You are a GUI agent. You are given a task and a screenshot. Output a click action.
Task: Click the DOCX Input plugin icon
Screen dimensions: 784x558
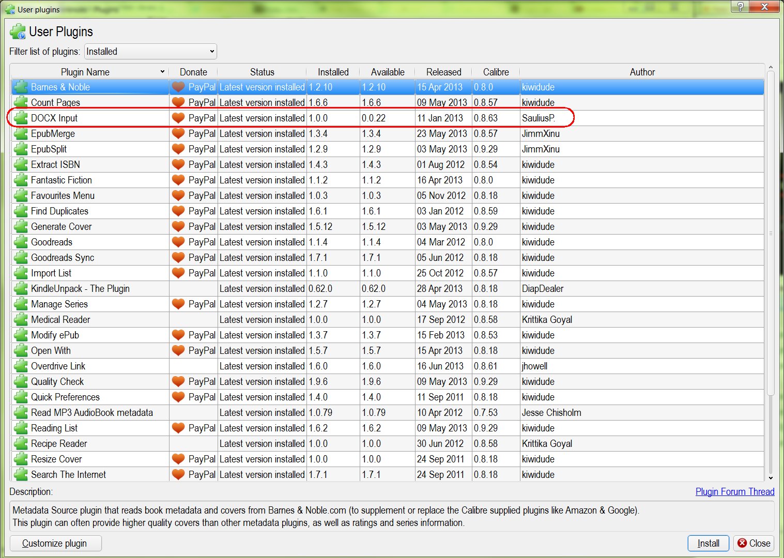tap(21, 118)
